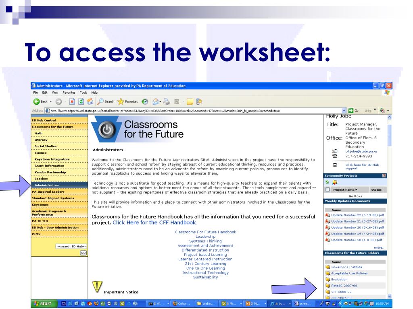Go to the Home page icon
Image resolution: width=413 pixels, height=309 pixels.
(x=90, y=101)
